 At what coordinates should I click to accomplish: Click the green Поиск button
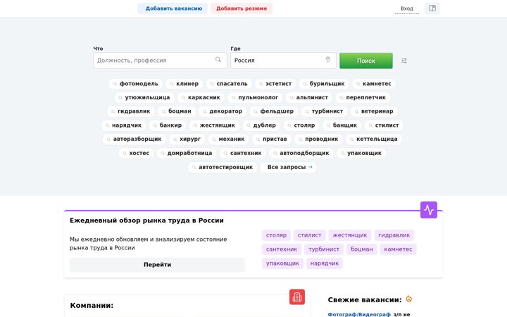(366, 61)
